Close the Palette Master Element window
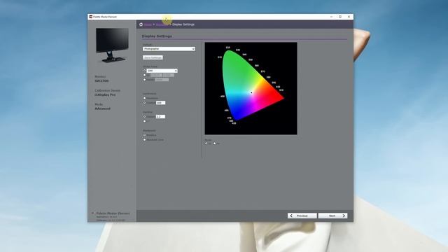 (349, 17)
